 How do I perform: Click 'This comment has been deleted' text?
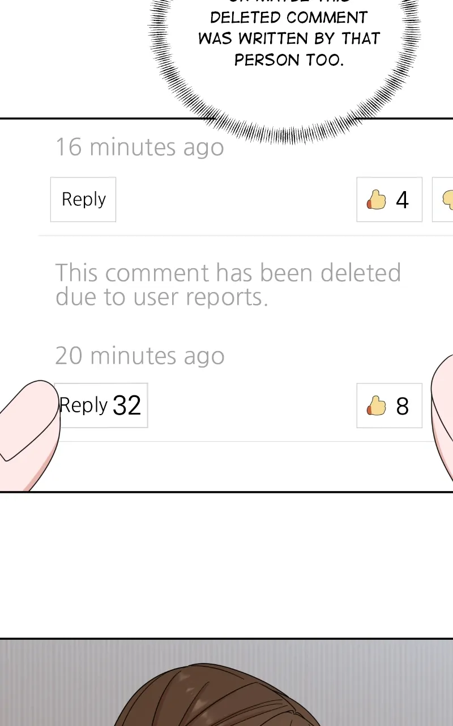pyautogui.click(x=228, y=273)
